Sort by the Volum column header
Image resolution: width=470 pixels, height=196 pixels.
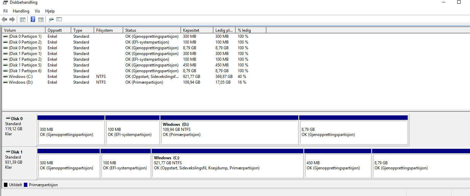pyautogui.click(x=24, y=30)
